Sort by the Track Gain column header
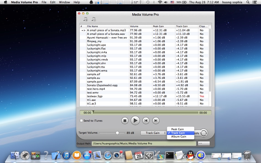Image resolution: width=261 pixels, height=163 pixels. (187, 26)
